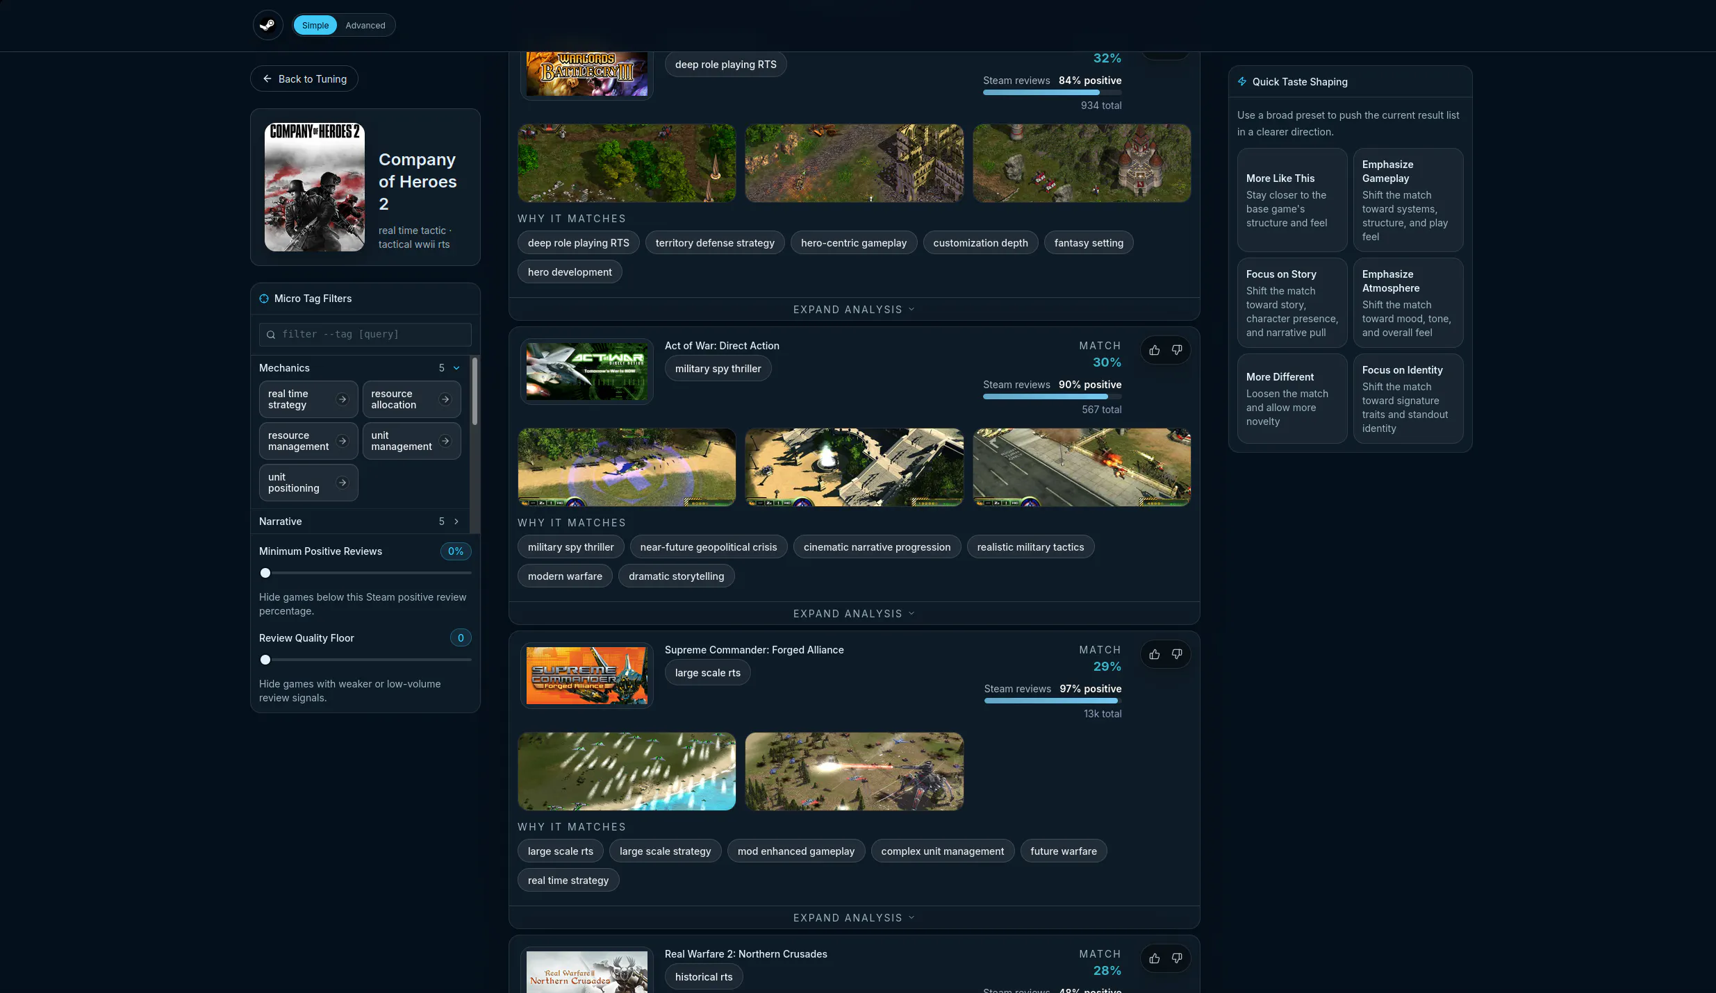The height and width of the screenshot is (993, 1716).
Task: Thumbs up Act of War: Direct Action
Action: click(x=1154, y=350)
